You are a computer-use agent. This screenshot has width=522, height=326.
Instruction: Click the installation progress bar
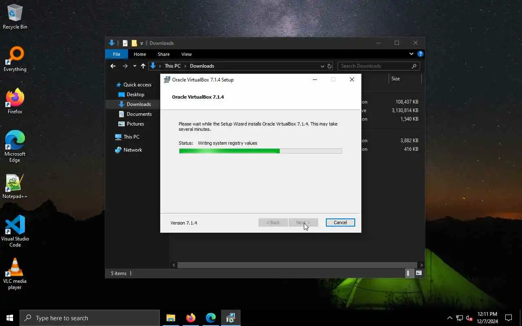[x=260, y=151]
